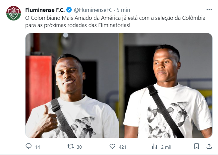The height and width of the screenshot is (155, 218).
Task: Open Fluminense club crest profile avatar
Action: click(x=14, y=13)
